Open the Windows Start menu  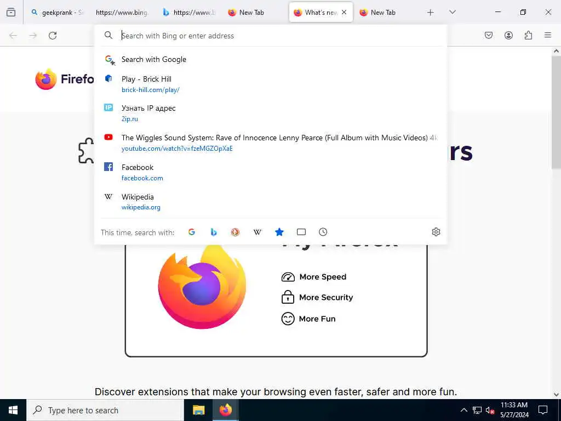tap(13, 410)
